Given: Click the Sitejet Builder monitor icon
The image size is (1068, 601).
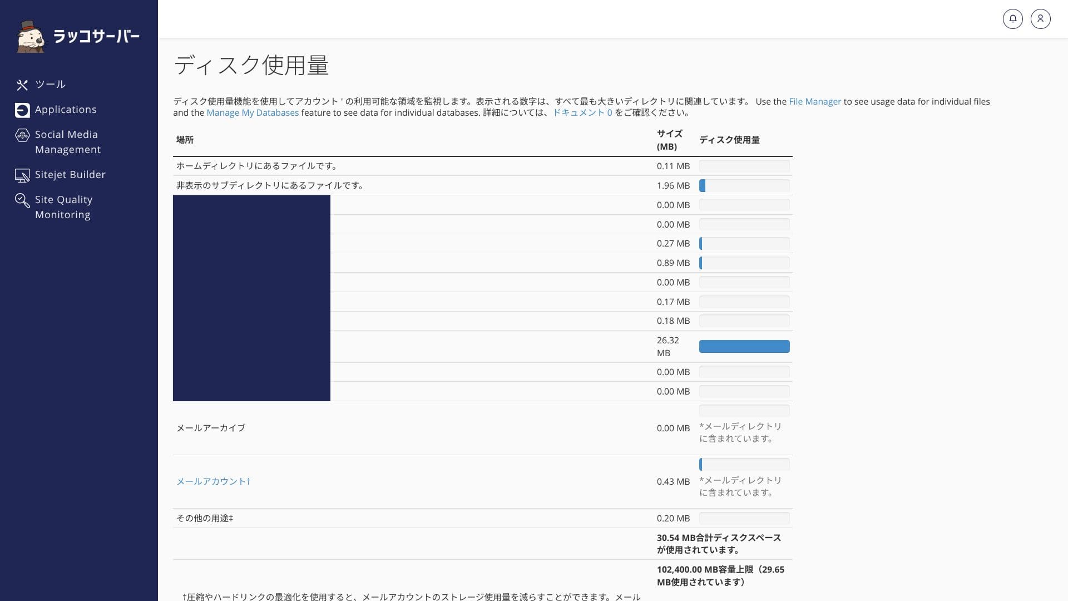Looking at the screenshot, I should point(22,175).
